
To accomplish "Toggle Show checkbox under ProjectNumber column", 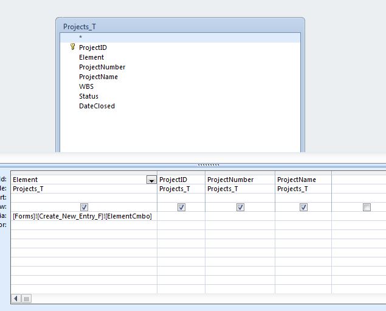I will [240, 208].
